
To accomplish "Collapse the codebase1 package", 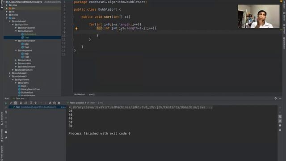I will (10, 21).
